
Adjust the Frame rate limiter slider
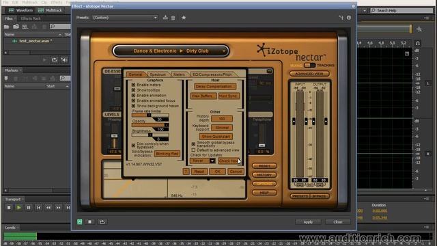click(x=150, y=115)
